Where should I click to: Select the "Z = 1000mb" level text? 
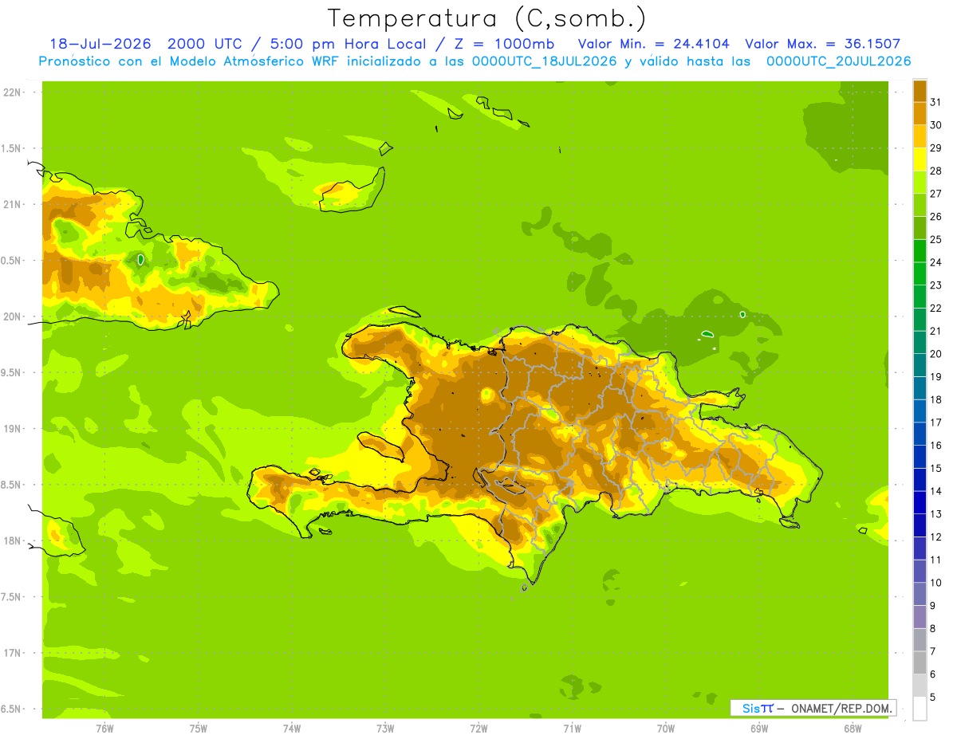pyautogui.click(x=502, y=44)
